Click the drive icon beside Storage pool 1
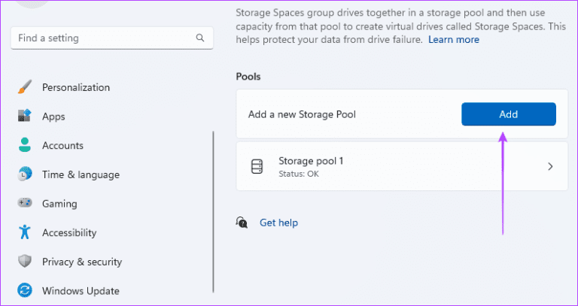 coord(257,166)
